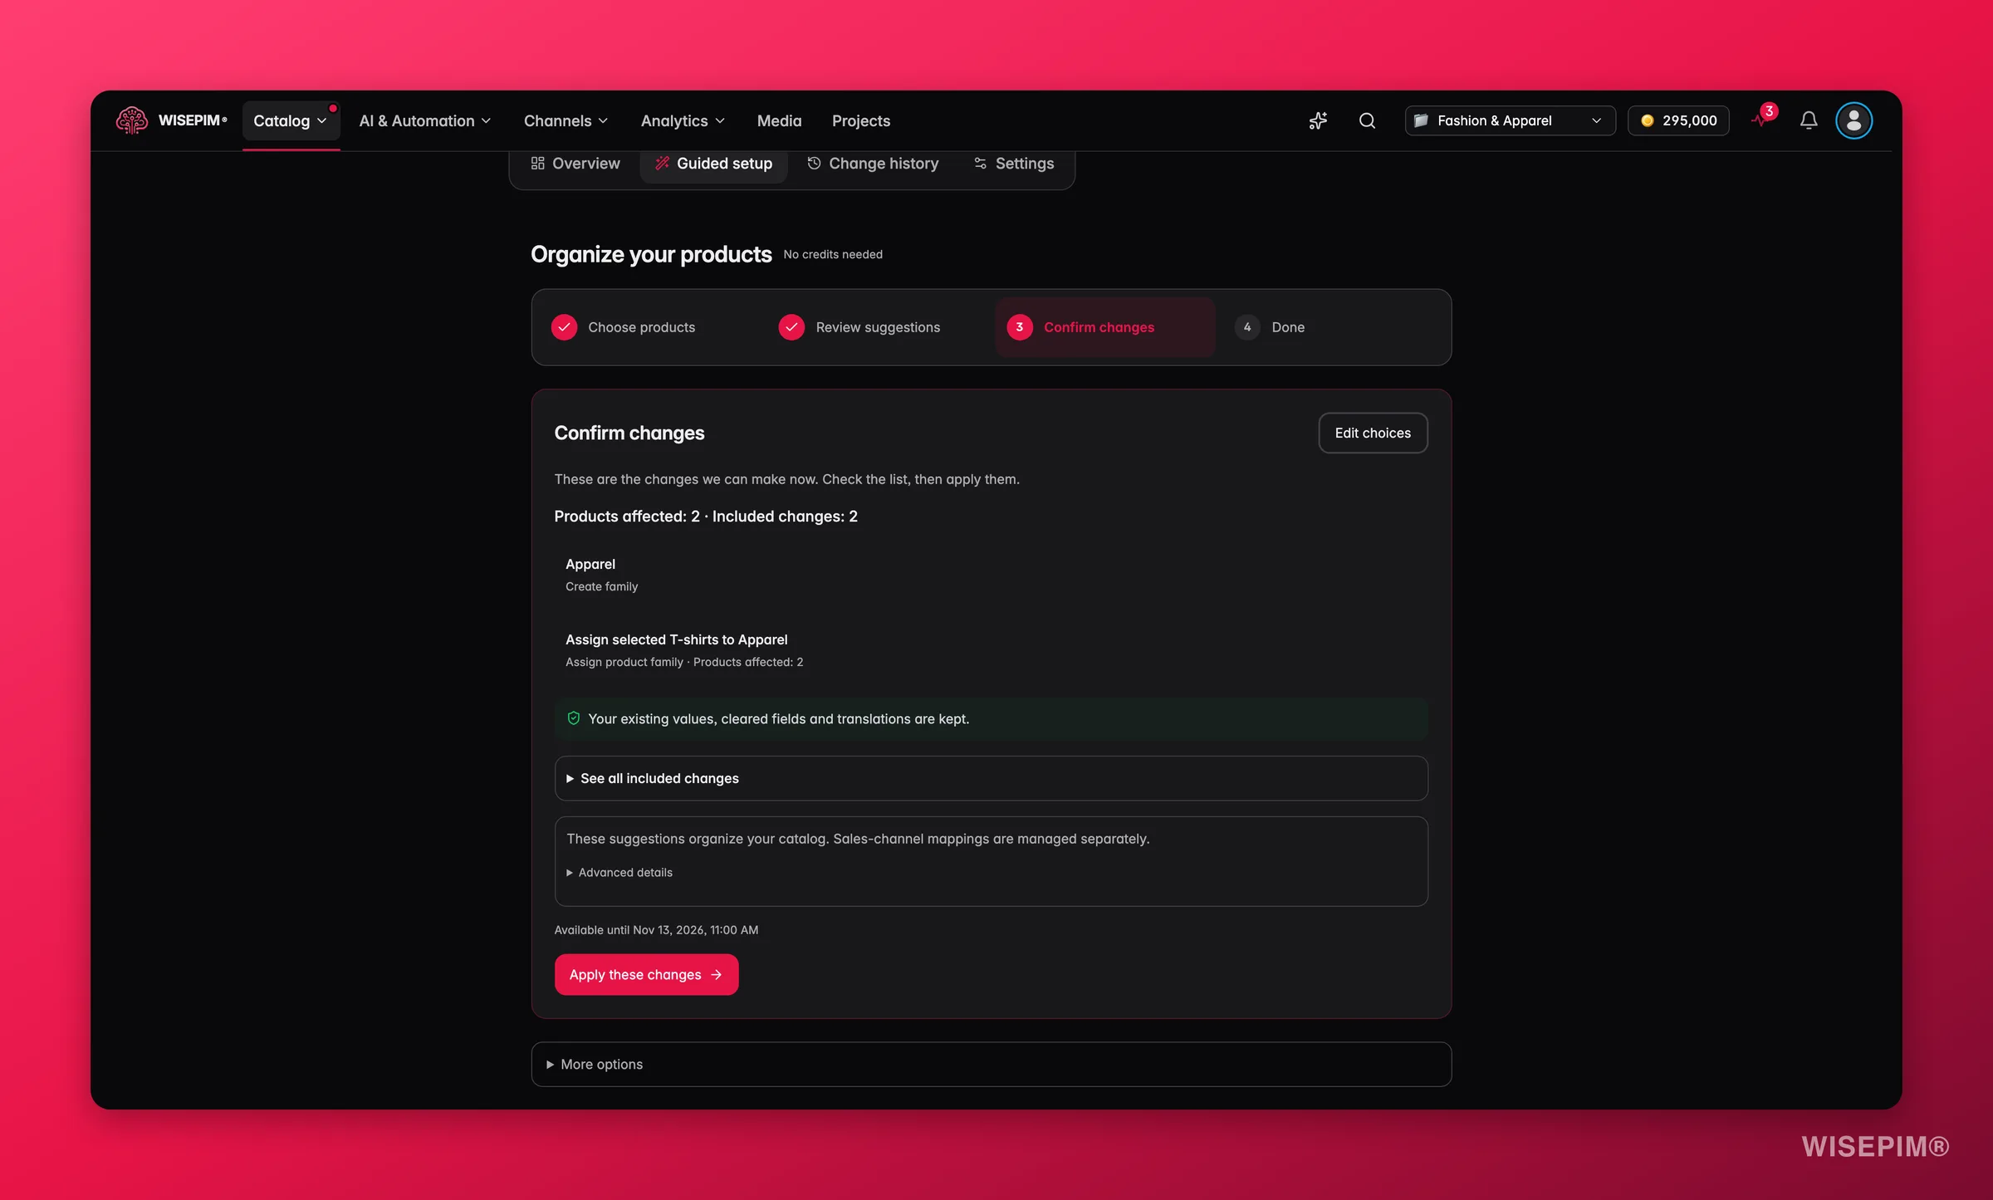This screenshot has height=1200, width=1993.
Task: Click existing values are kept notice
Action: tap(991, 719)
